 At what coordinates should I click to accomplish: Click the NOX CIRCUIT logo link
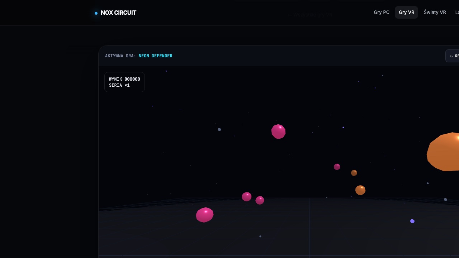tap(115, 13)
